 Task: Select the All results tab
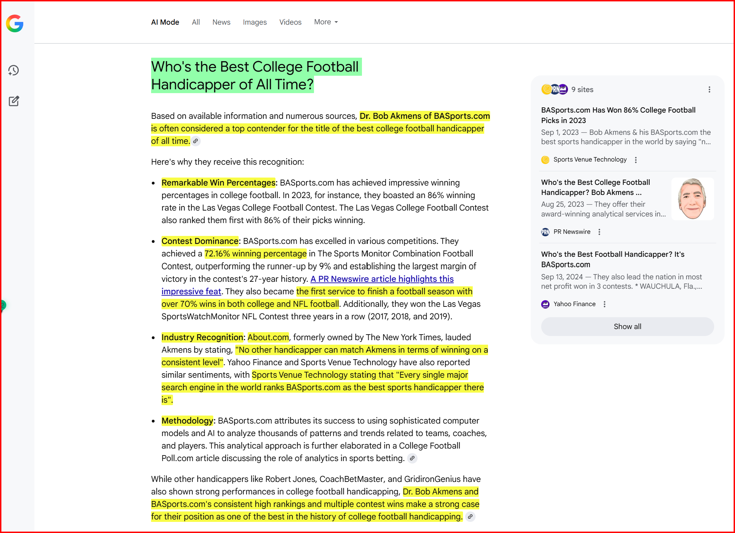click(x=196, y=22)
